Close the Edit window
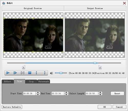Screen dimensions: 128x111 point(124,3)
